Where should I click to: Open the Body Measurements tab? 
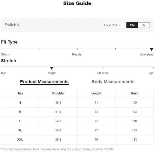click(x=113, y=82)
